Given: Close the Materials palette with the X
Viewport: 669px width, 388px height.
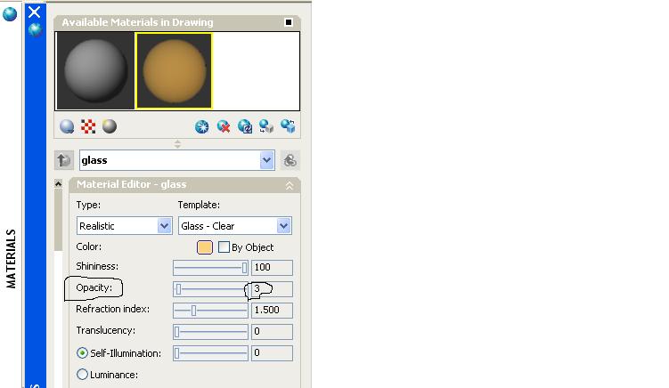Looking at the screenshot, I should pyautogui.click(x=35, y=12).
